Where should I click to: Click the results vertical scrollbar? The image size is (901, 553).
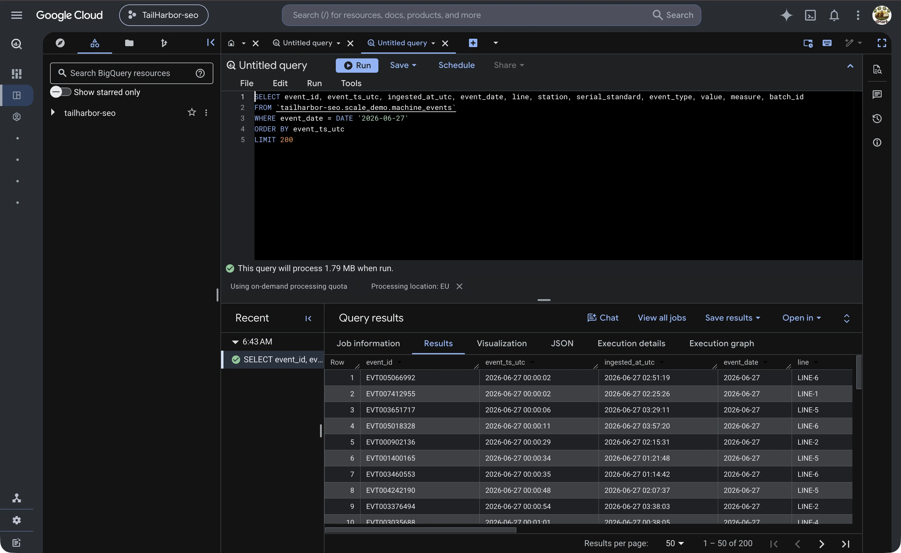point(859,372)
